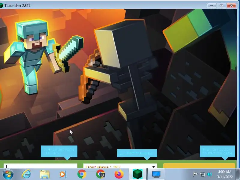Launch Internet Explorer from the taskbar
The height and width of the screenshot is (180, 240).
pyautogui.click(x=26, y=174)
